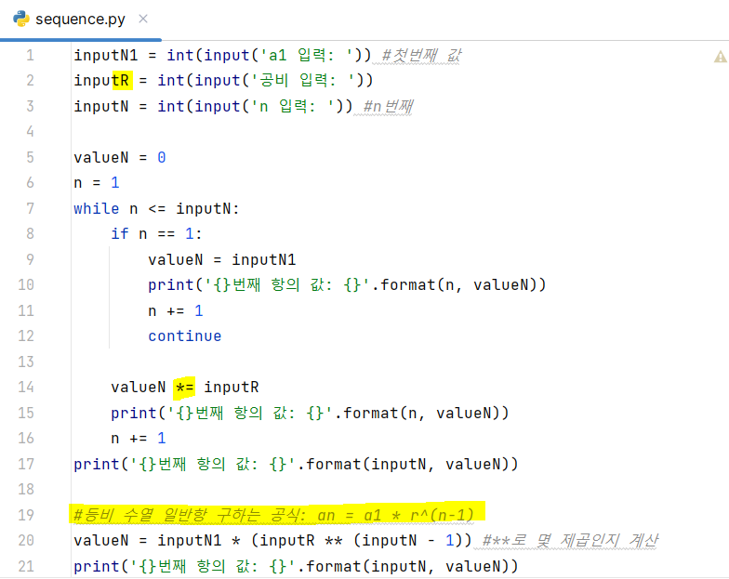
Task: Select the sequence.py editor tab
Action: 80,19
